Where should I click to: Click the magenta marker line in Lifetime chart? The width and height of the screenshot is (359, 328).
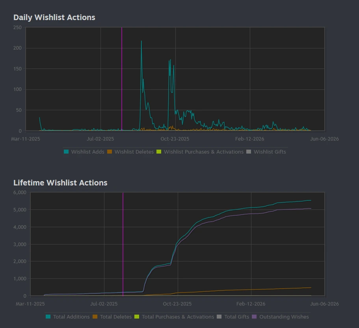(123, 244)
